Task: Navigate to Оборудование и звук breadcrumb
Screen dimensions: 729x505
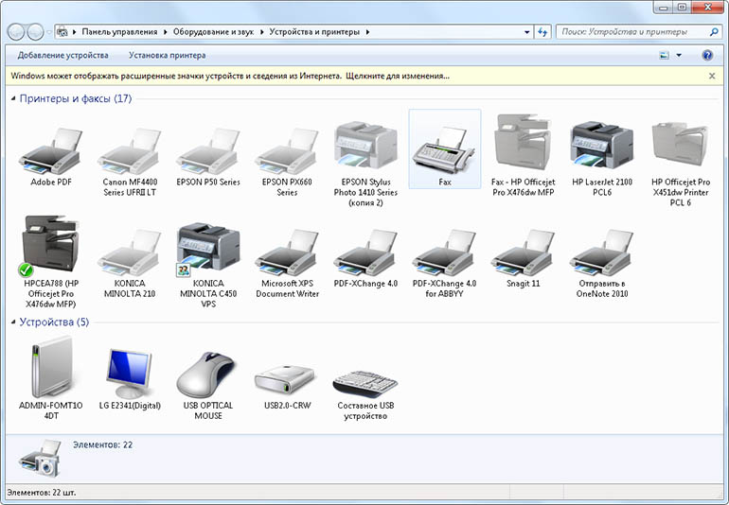Action: pyautogui.click(x=213, y=32)
